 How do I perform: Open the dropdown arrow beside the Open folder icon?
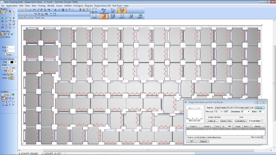[x=27, y=10]
